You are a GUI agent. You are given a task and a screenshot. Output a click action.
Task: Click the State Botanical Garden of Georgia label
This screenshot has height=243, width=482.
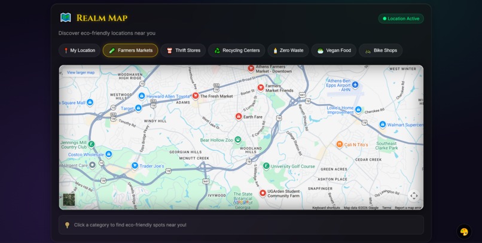click(x=243, y=201)
